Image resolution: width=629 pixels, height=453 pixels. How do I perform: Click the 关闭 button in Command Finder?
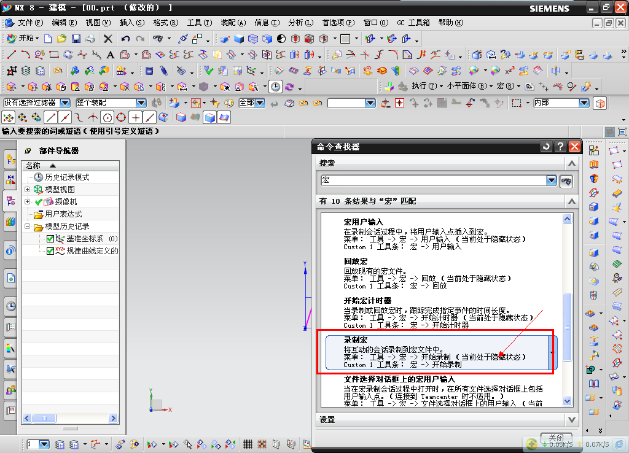tap(556, 438)
